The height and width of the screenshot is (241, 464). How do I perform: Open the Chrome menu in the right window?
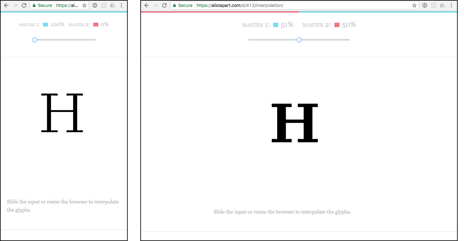point(451,6)
